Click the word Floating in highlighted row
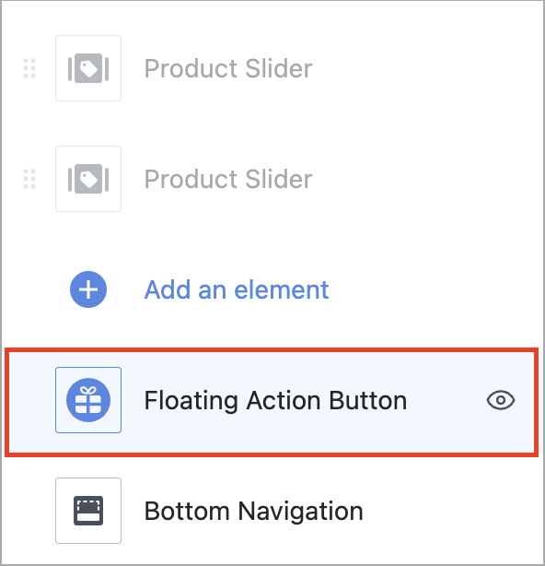This screenshot has width=545, height=566. (191, 400)
